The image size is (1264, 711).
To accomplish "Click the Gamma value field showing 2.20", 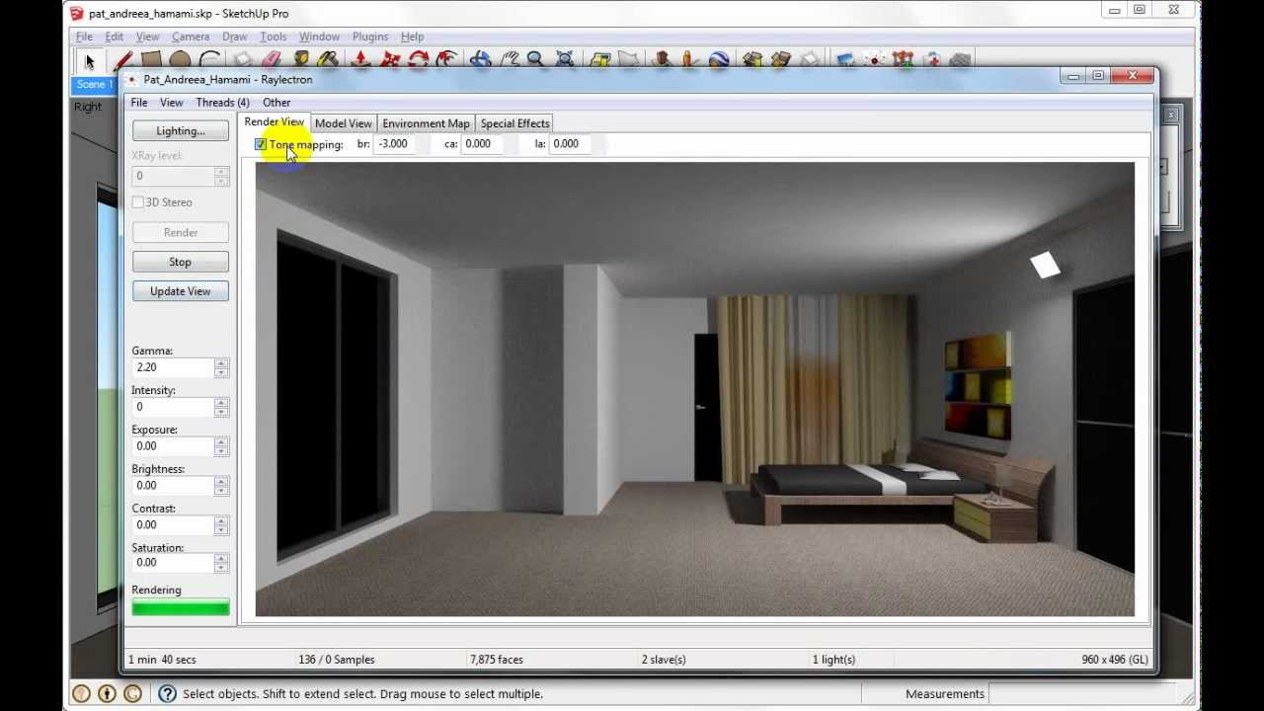I will (173, 367).
